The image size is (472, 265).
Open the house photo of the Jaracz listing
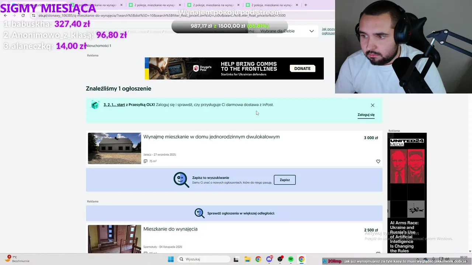114,148
